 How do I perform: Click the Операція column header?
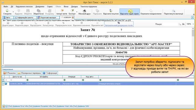(72, 77)
